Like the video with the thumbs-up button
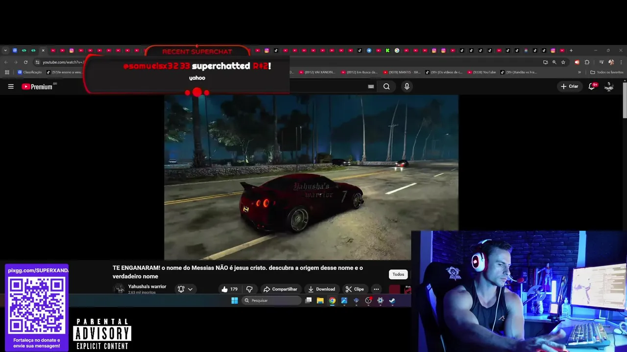Viewport: 627px width, 352px height. (229, 289)
